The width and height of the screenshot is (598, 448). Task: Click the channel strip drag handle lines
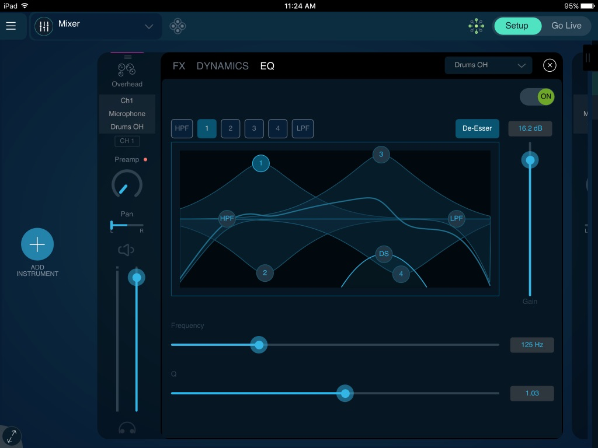(x=128, y=57)
